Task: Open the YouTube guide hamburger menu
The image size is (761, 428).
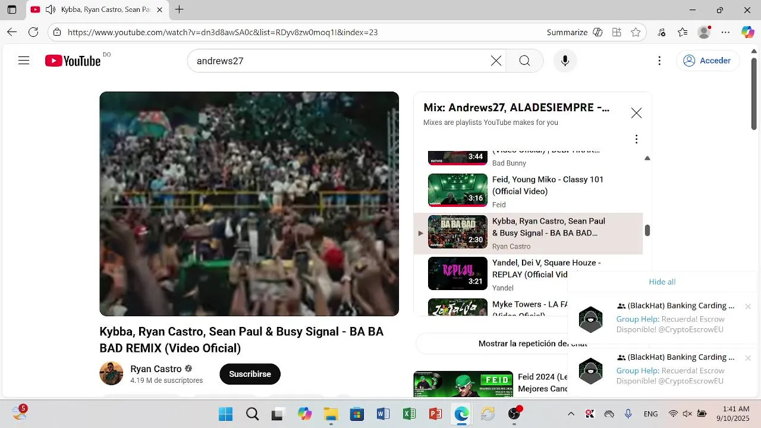Action: point(24,61)
